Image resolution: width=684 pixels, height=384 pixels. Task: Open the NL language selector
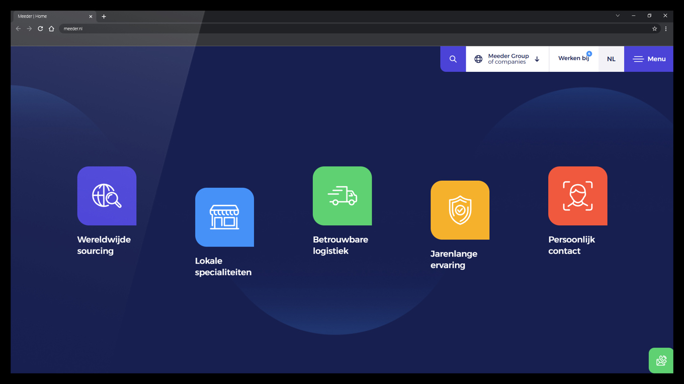coord(611,59)
